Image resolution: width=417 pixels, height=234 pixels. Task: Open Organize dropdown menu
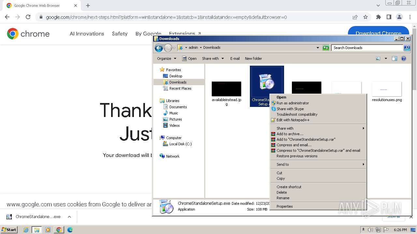[166, 58]
